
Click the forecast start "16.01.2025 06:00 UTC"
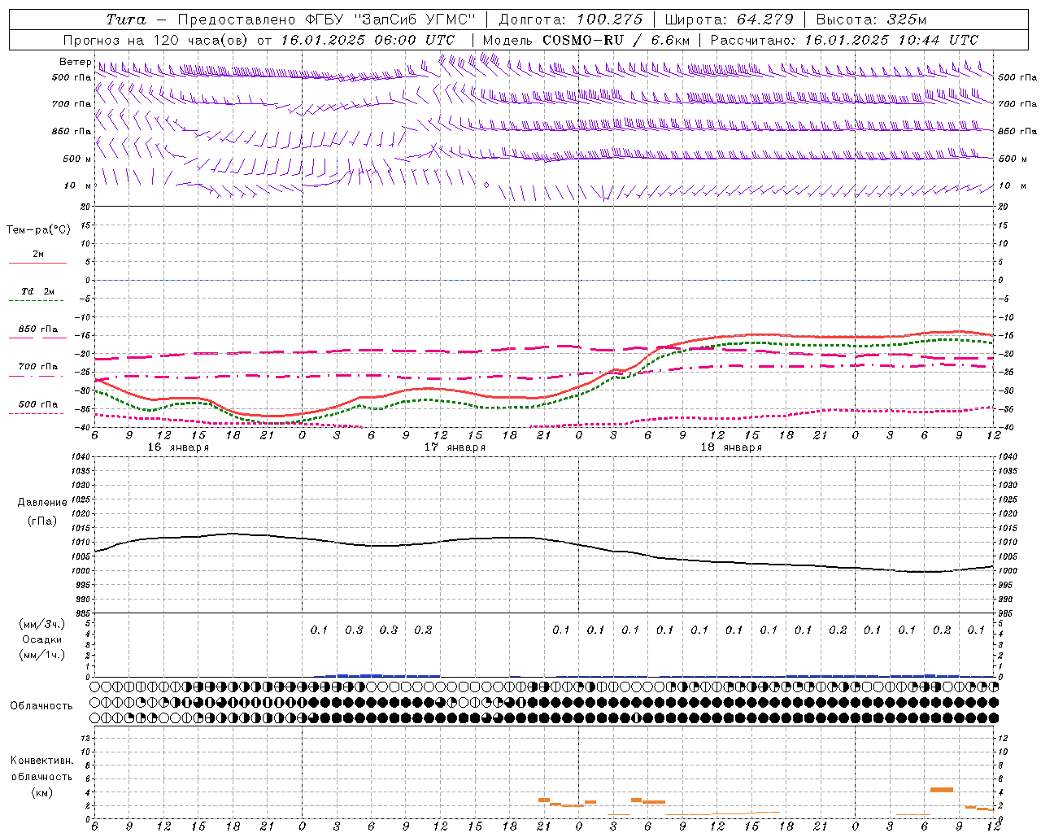pyautogui.click(x=368, y=40)
